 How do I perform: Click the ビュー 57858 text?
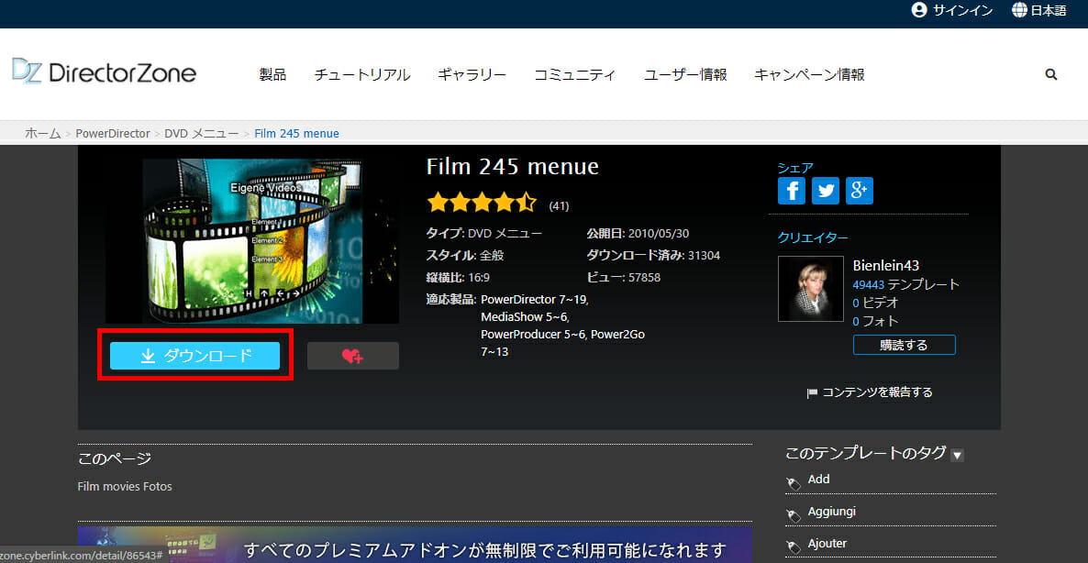[x=623, y=277]
